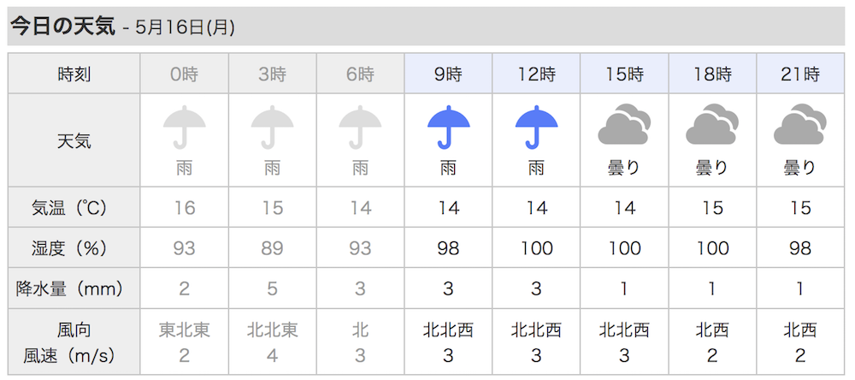Screen dimensions: 855x380
Task: Click the cloudy icon at 21時
Action: click(x=800, y=124)
